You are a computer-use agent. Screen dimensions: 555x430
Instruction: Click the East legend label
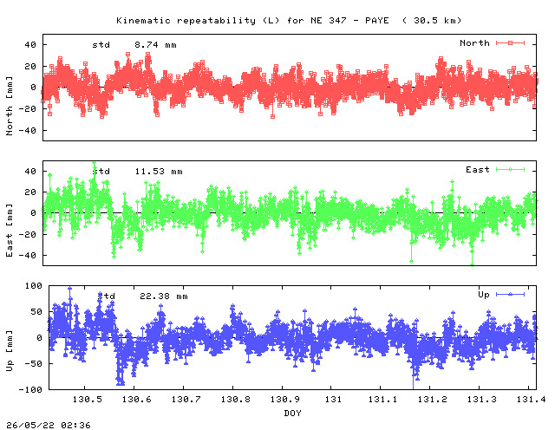[x=478, y=170]
